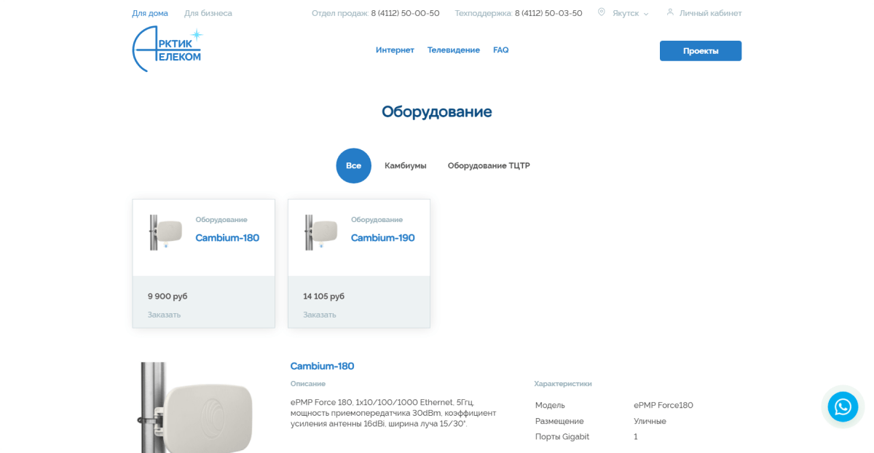The image size is (874, 453).
Task: Call support number 8 (4112) 50-03-50
Action: pos(548,13)
